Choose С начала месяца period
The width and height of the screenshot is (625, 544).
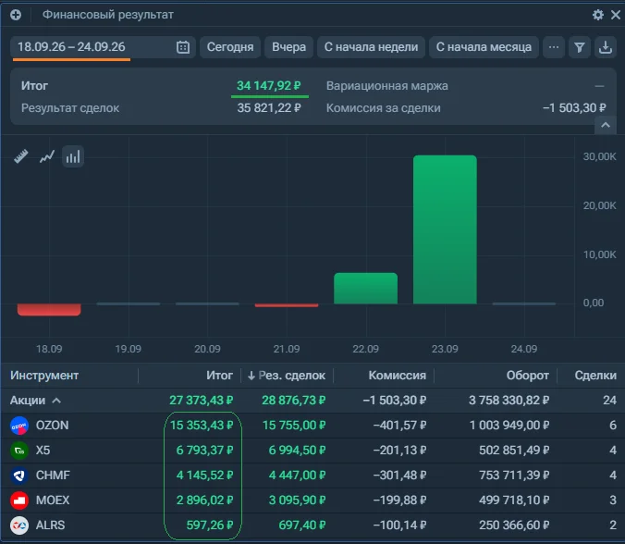tap(484, 47)
